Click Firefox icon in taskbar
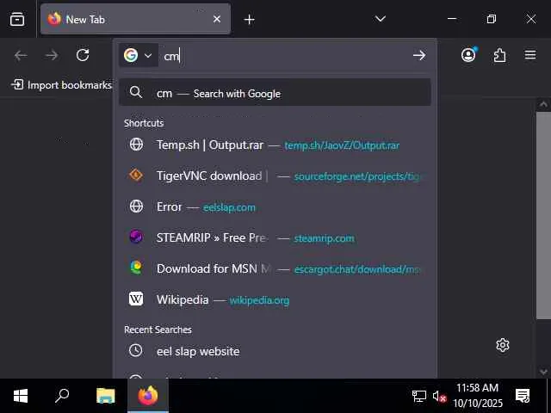 [x=148, y=396]
